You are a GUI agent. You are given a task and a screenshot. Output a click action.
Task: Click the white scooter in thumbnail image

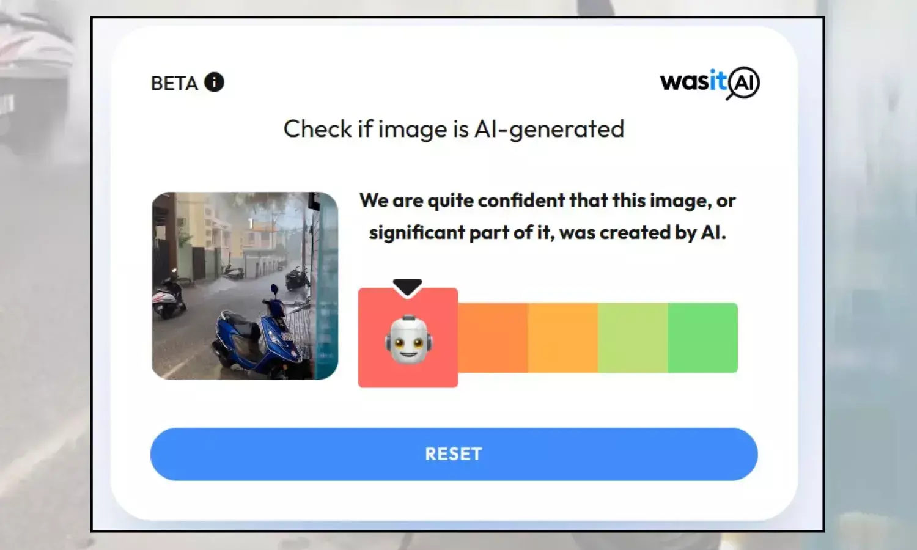tap(169, 296)
